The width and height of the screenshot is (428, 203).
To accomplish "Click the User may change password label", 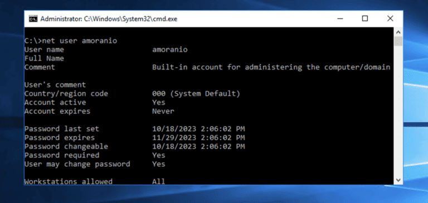I will pyautogui.click(x=77, y=164).
